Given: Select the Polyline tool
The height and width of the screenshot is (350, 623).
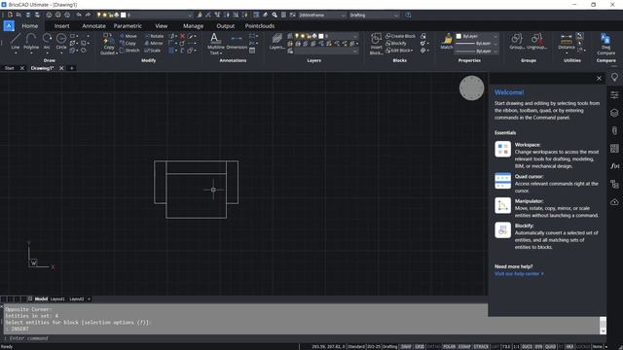Looking at the screenshot, I should [x=31, y=41].
